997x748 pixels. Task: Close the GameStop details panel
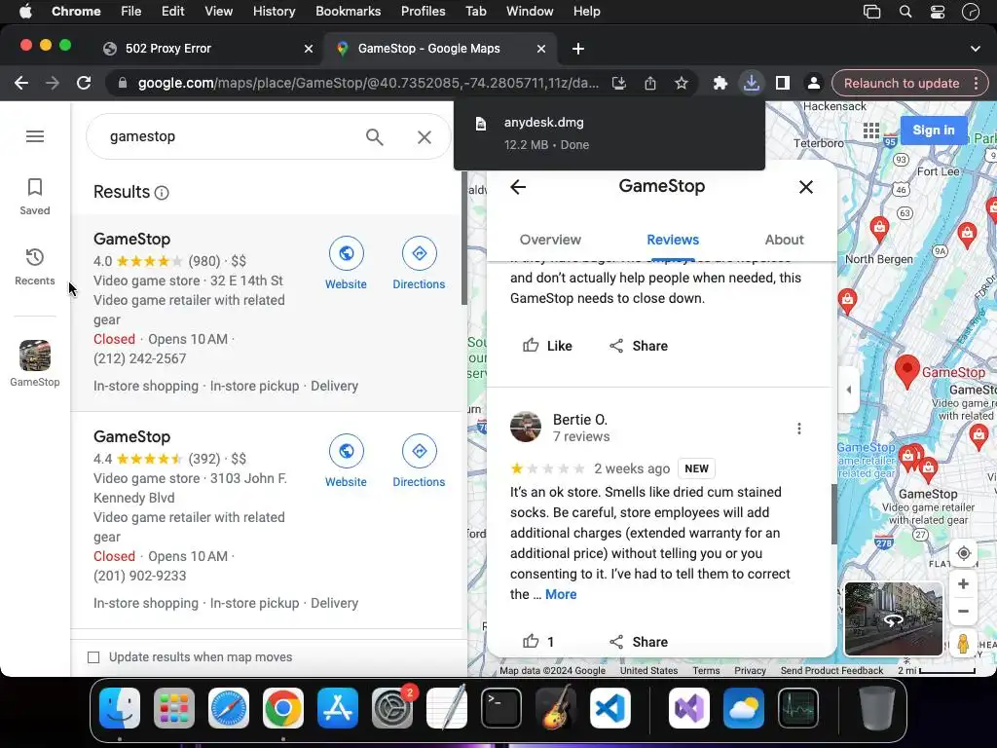[805, 187]
